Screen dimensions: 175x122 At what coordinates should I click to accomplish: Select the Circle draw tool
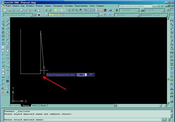7,43
